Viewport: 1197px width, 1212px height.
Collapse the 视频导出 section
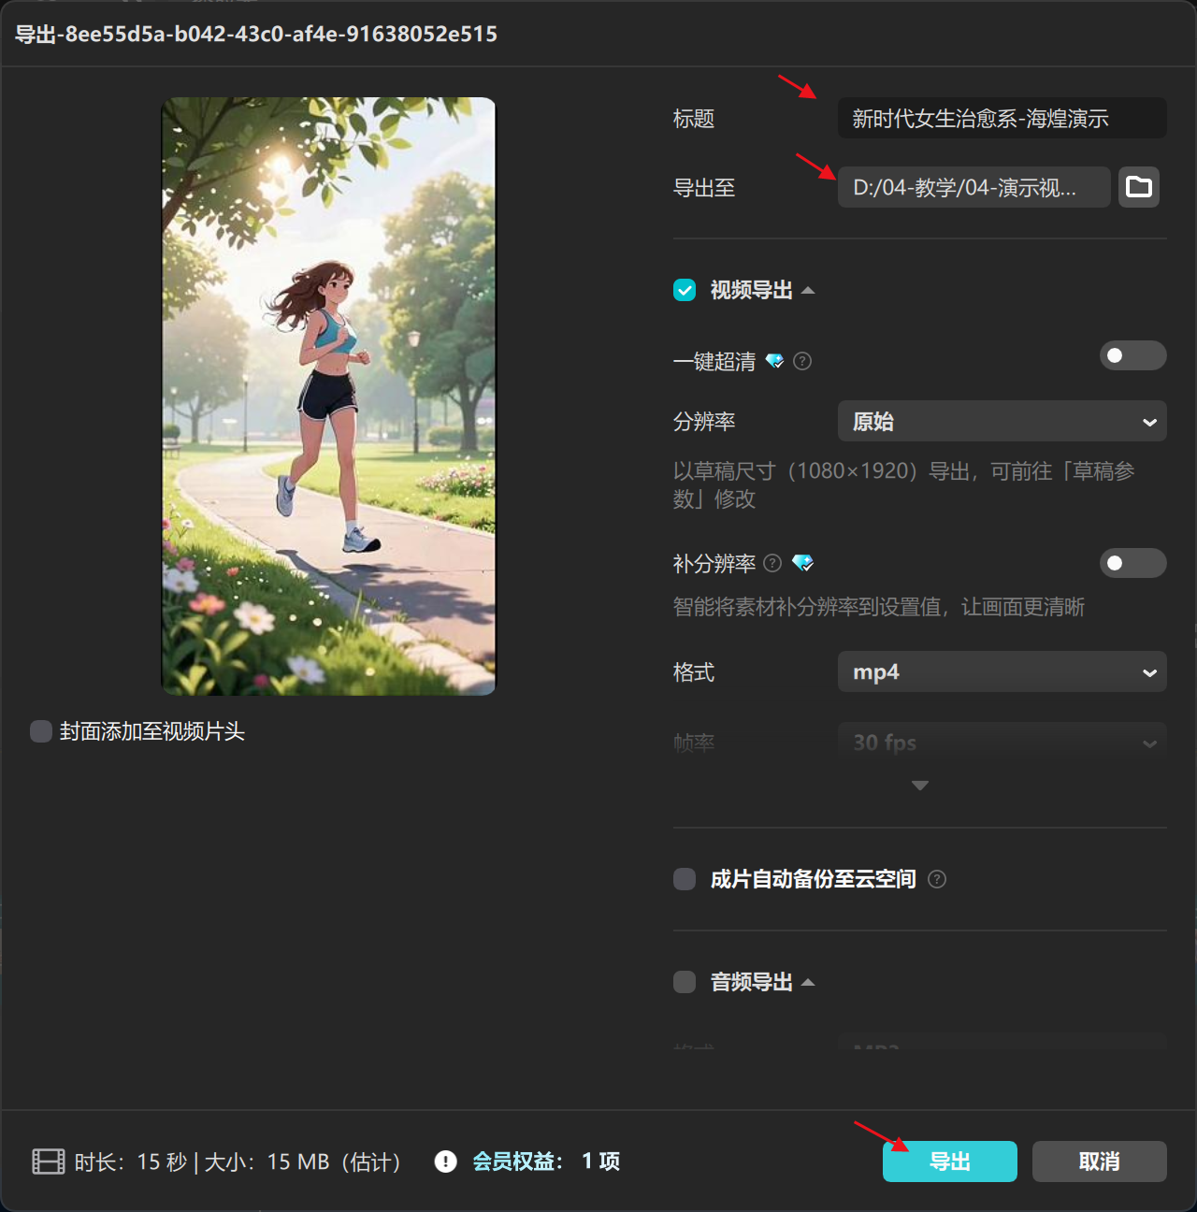tap(809, 290)
